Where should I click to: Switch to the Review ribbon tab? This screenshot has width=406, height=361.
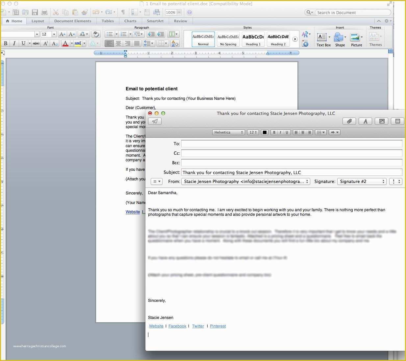181,21
